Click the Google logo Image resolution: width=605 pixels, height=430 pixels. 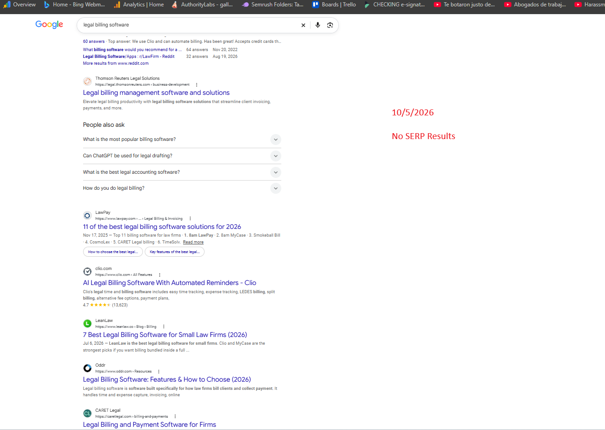(49, 25)
